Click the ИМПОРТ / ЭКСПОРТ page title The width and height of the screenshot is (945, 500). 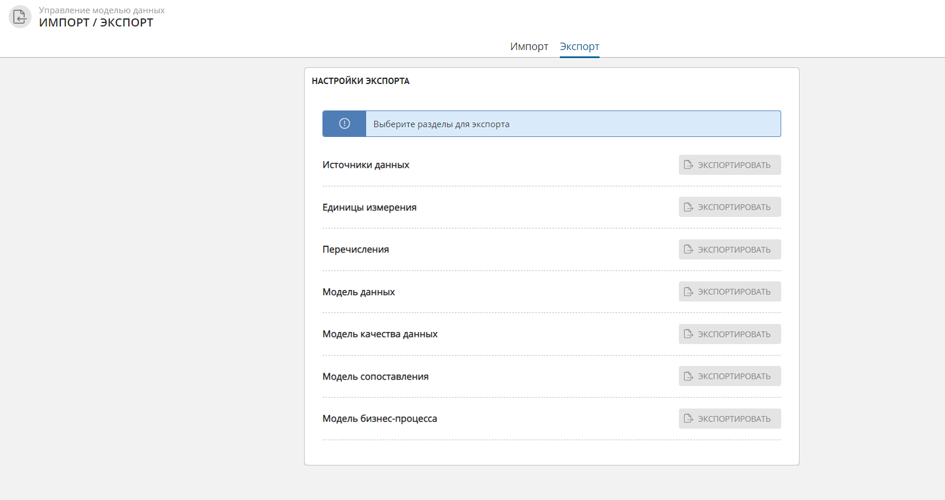click(96, 22)
